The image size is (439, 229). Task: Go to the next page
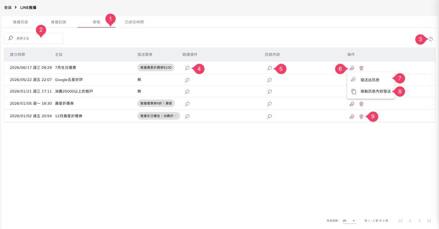(420, 221)
